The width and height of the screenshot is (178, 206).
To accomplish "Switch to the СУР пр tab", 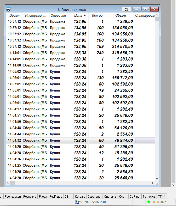I will (x=134, y=197).
